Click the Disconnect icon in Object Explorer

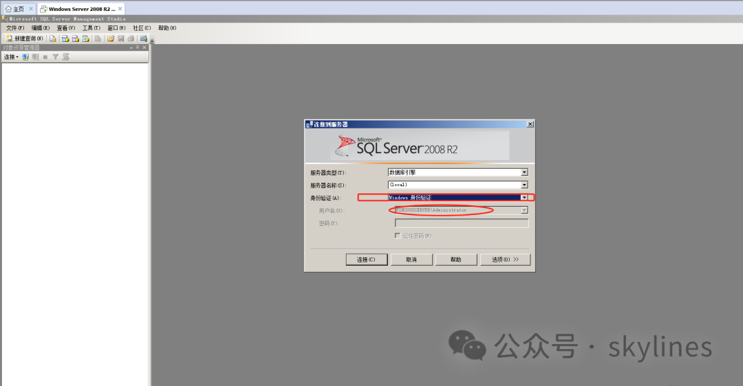click(x=36, y=57)
